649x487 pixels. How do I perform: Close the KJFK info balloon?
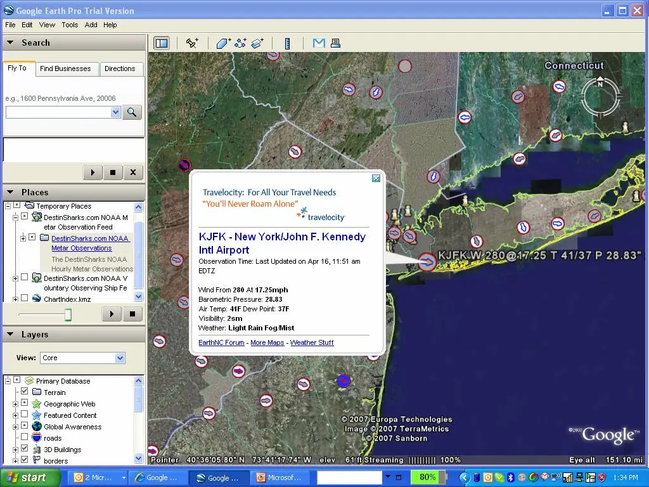[376, 178]
